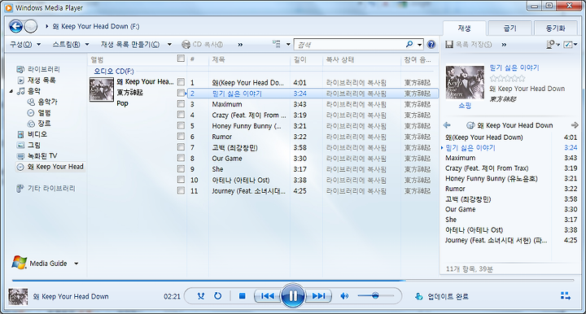Viewport: 586px width, 314px height.
Task: Select the 왜 Keep Your Head disc item
Action: [x=50, y=167]
